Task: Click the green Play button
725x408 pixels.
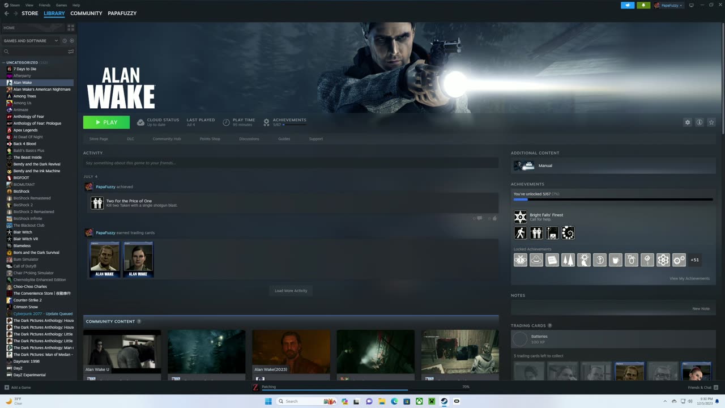Action: coord(106,122)
